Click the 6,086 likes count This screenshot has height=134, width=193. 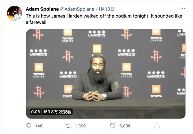click(125, 126)
